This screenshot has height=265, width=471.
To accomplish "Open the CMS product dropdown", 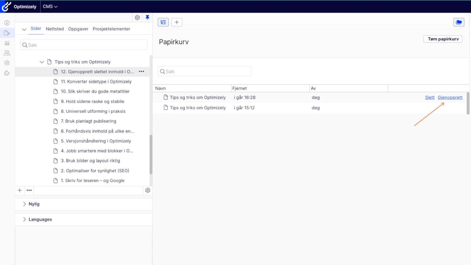I will pos(50,7).
